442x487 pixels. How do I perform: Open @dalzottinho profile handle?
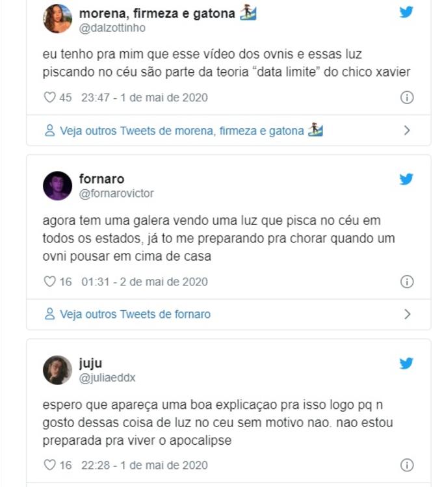tap(112, 28)
